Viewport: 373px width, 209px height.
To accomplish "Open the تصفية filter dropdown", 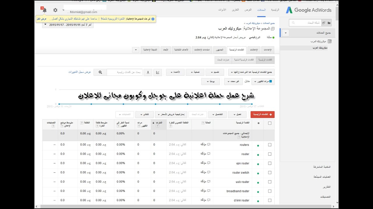I will (x=195, y=72).
